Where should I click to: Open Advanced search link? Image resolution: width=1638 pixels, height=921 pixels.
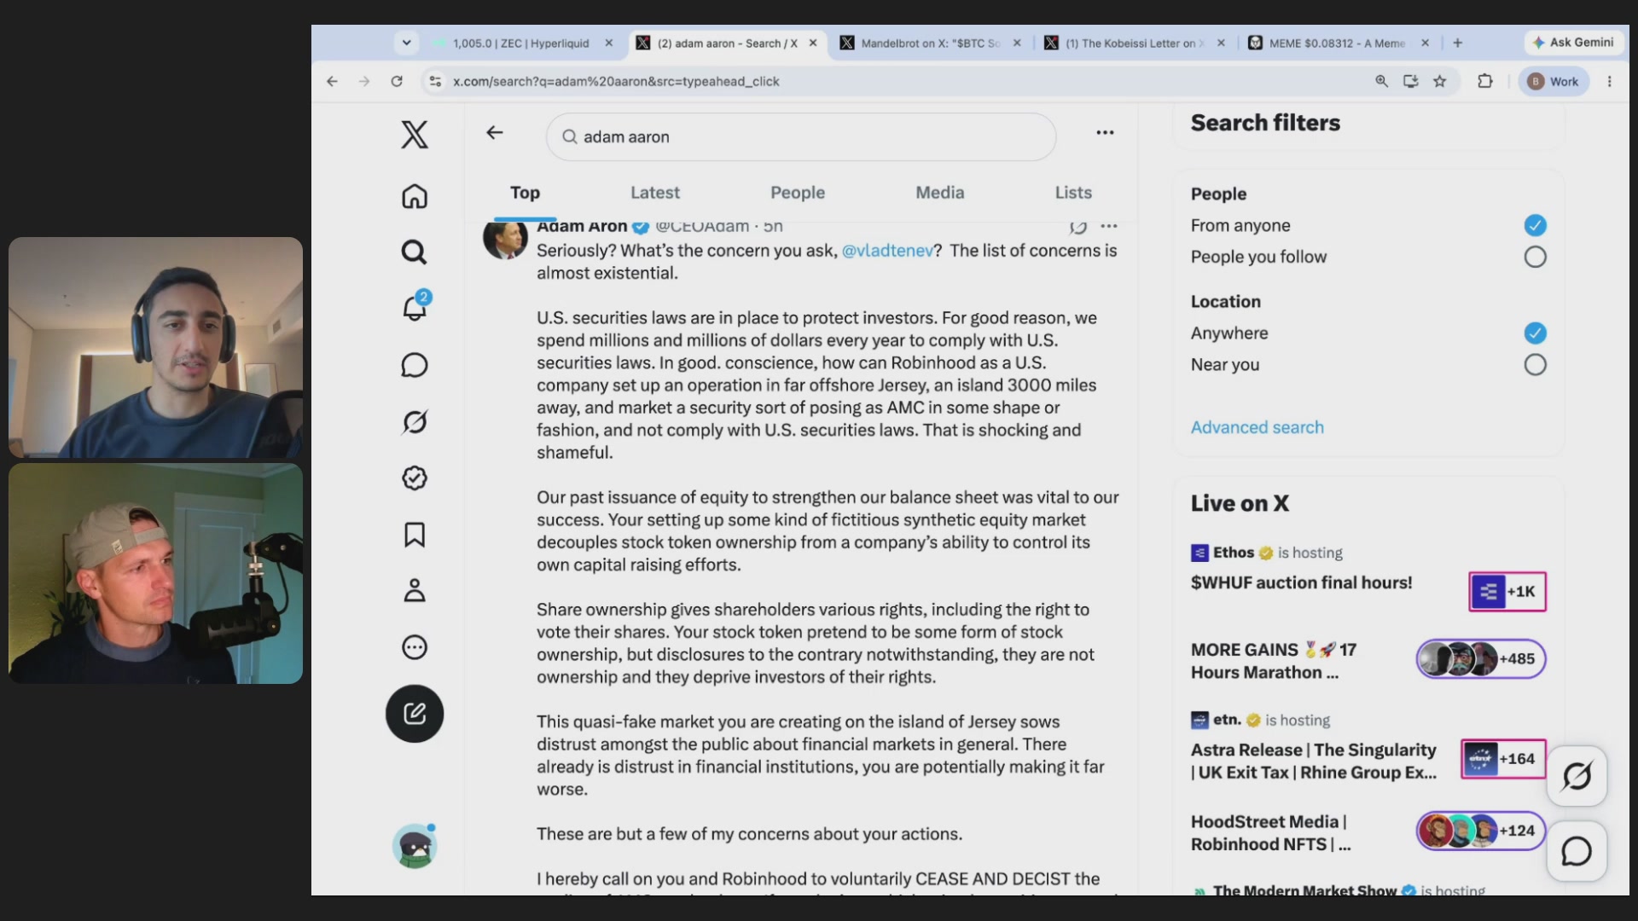point(1258,427)
